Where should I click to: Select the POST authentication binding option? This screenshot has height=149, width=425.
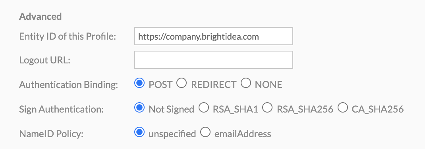click(139, 83)
